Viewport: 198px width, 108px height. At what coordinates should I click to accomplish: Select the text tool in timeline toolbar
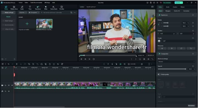coord(37,64)
